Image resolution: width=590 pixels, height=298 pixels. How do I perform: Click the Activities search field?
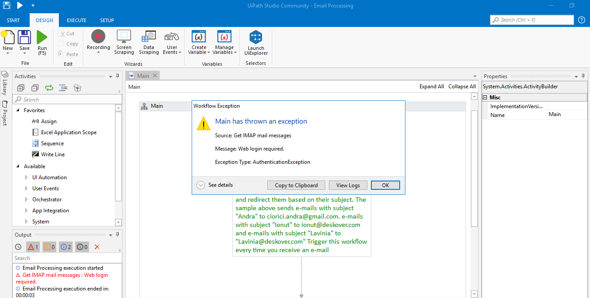coord(67,99)
